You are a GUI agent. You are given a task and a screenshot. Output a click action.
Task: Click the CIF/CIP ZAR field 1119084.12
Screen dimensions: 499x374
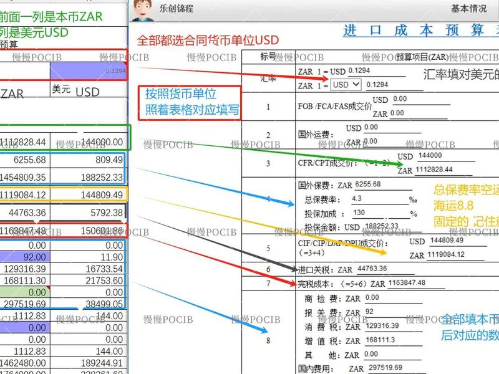455,255
